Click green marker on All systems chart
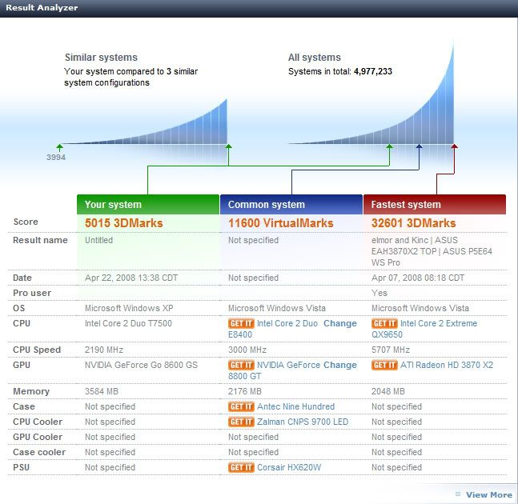The height and width of the screenshot is (504, 518). coord(389,147)
